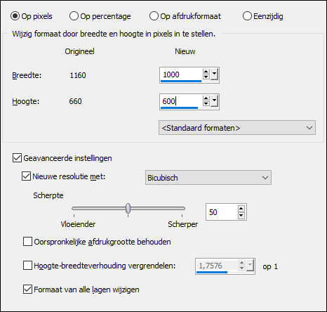327x312 pixels.
Task: Decrease Hoogte value with down arrow
Action: (x=206, y=103)
